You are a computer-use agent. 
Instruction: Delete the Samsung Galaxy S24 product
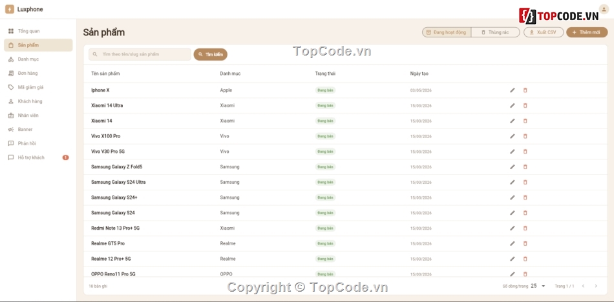[525, 213]
